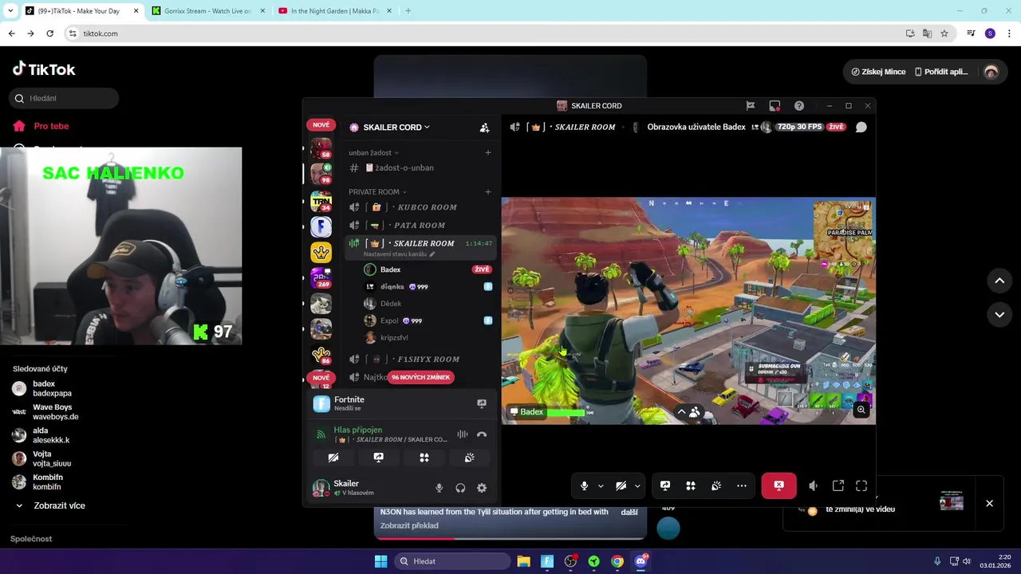Open žadost-o-unban text channel
This screenshot has width=1021, height=574.
tap(421, 167)
